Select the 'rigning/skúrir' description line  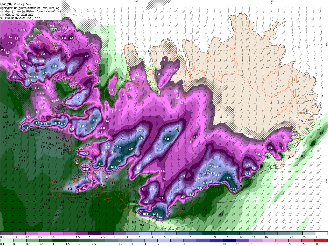tap(30, 8)
